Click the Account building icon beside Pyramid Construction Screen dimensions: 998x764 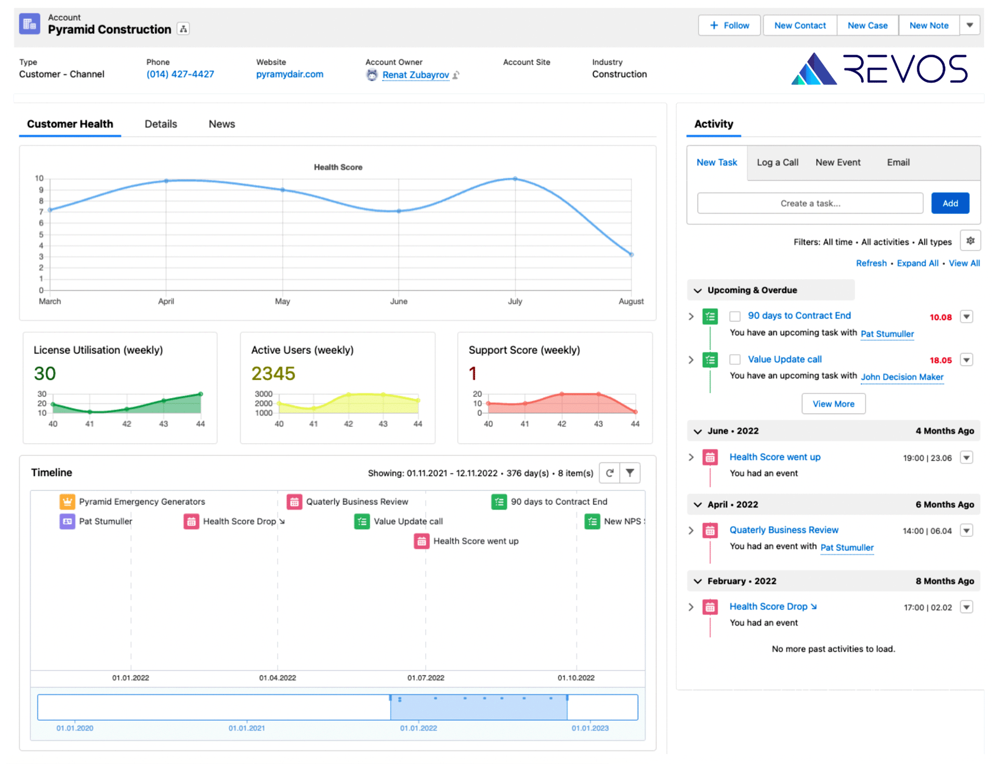point(30,24)
